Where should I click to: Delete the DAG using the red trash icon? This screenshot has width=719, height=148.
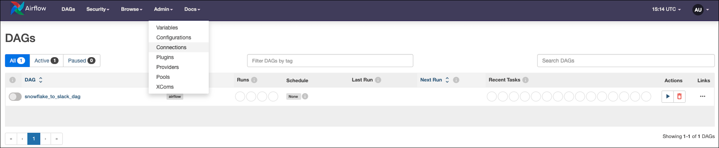pyautogui.click(x=679, y=96)
